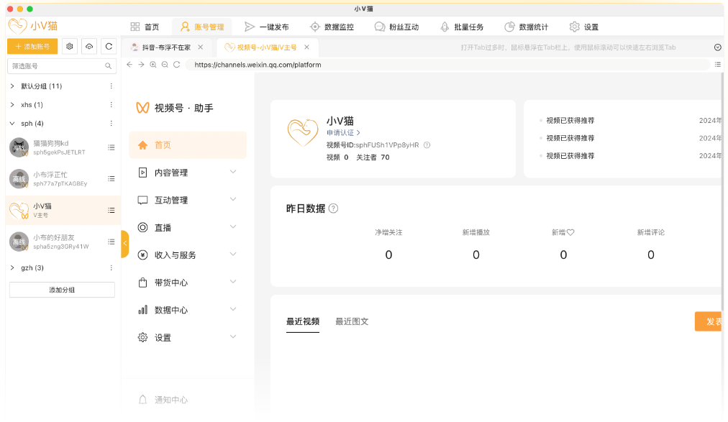Click the 添加账号 button
728x422 pixels.
[x=32, y=47]
